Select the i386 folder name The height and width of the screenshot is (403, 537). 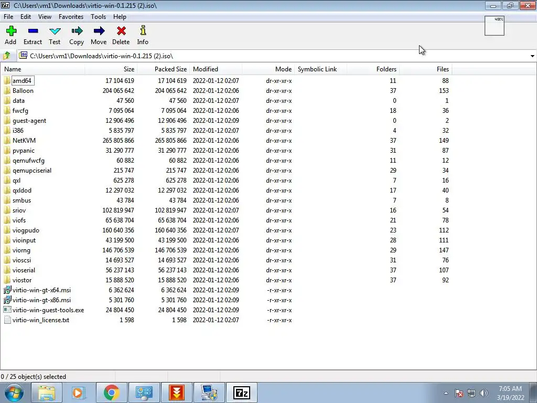18,131
